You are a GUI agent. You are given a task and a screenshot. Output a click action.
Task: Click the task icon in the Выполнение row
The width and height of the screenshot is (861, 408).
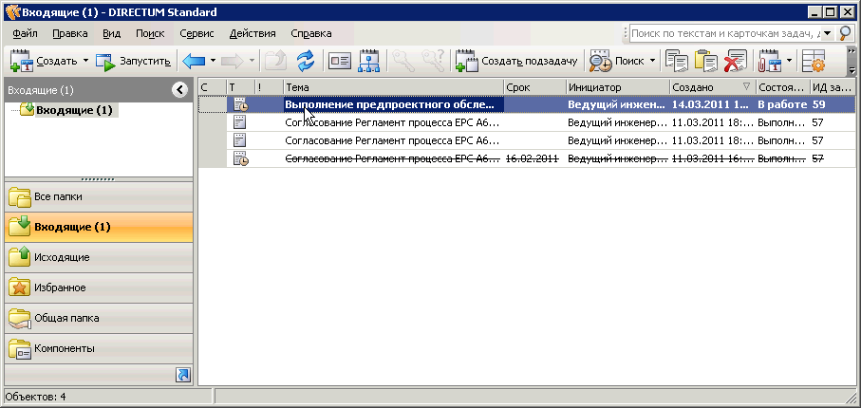tap(240, 104)
